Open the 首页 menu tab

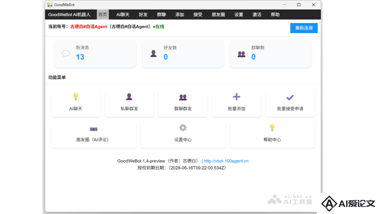(x=103, y=15)
